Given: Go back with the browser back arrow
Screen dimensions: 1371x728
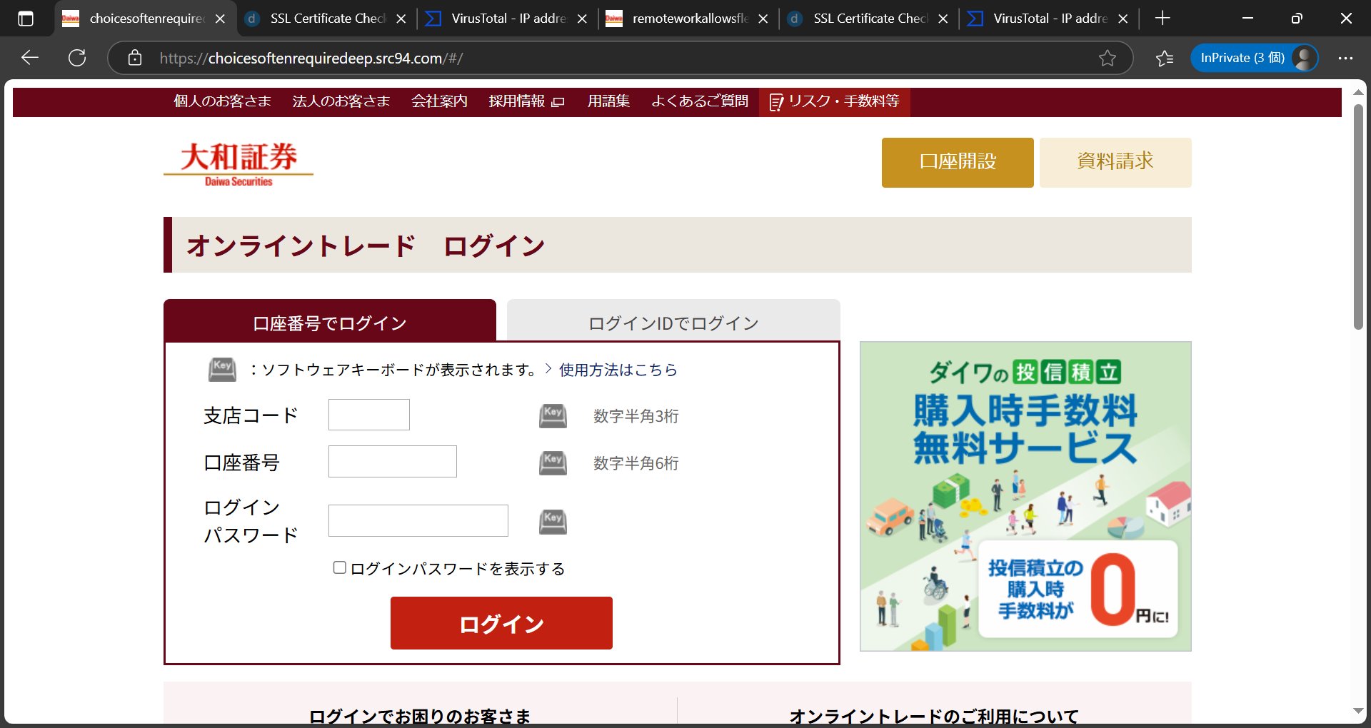Looking at the screenshot, I should (30, 58).
